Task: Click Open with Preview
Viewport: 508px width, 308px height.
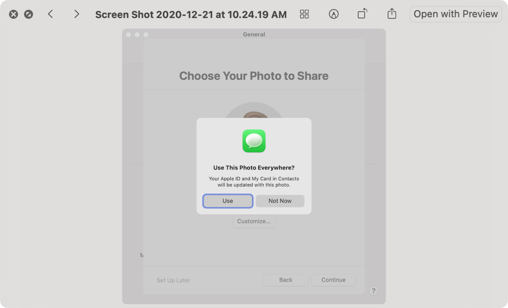Action: 456,14
